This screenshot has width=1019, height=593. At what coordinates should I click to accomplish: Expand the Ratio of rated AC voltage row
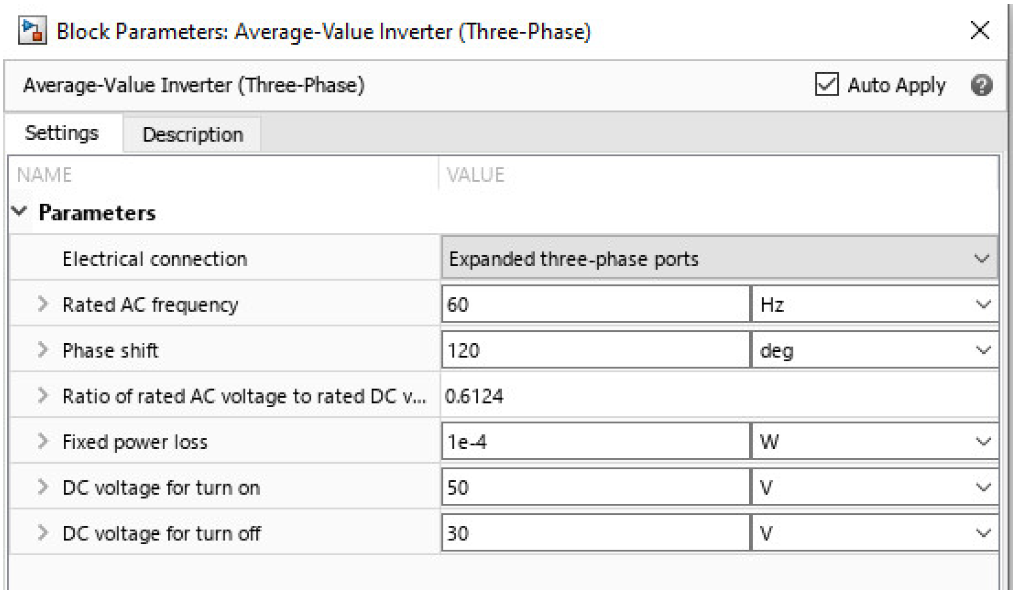coord(43,395)
